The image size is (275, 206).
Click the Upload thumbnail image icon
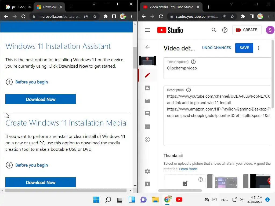185,183
